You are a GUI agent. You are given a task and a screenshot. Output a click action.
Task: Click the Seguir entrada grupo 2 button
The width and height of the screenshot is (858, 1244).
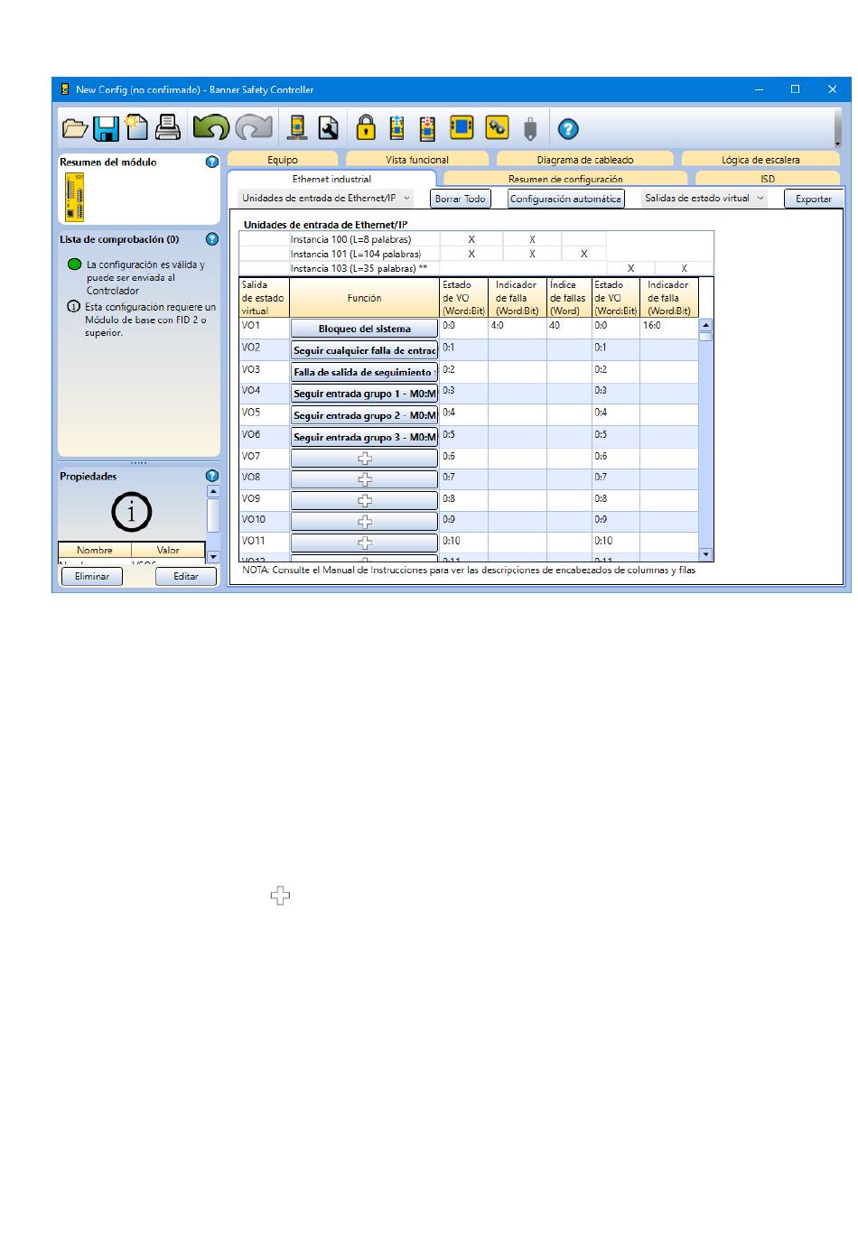click(364, 415)
